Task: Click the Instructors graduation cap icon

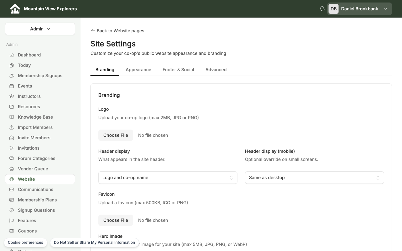Action: [x=12, y=96]
